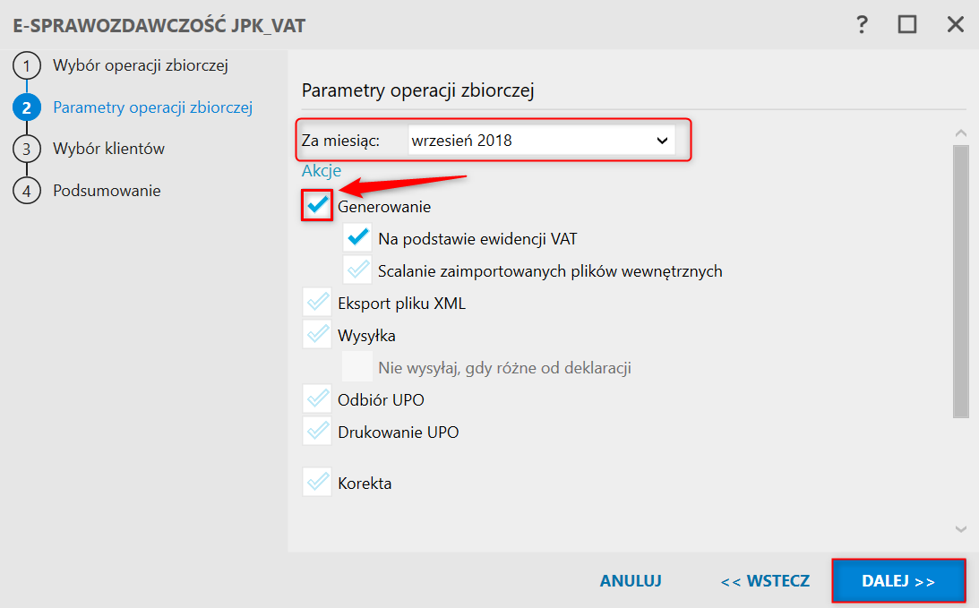This screenshot has height=608, width=979.
Task: Click step 4 circle icon
Action: 27,191
